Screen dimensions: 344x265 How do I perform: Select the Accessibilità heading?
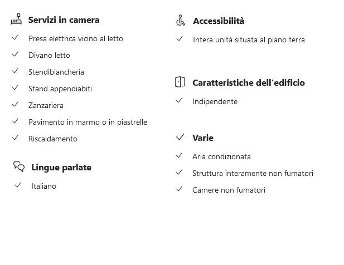219,21
